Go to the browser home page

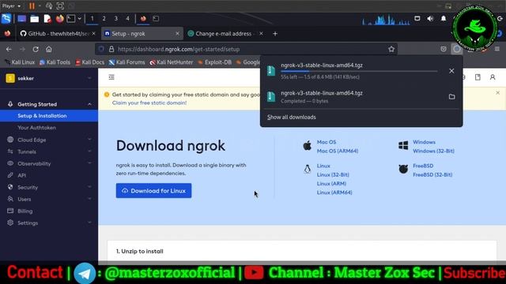tap(49, 49)
